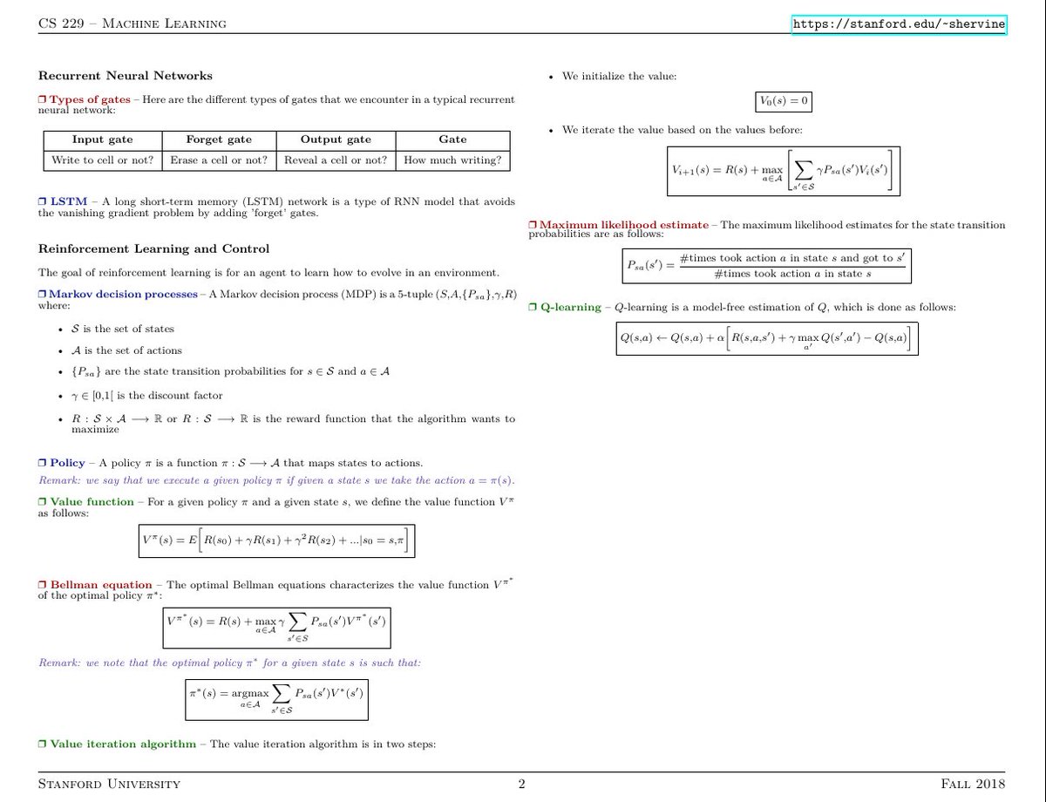The height and width of the screenshot is (802, 1046).
Task: Click the bullet 'is the discount factor'
Action: point(146,396)
